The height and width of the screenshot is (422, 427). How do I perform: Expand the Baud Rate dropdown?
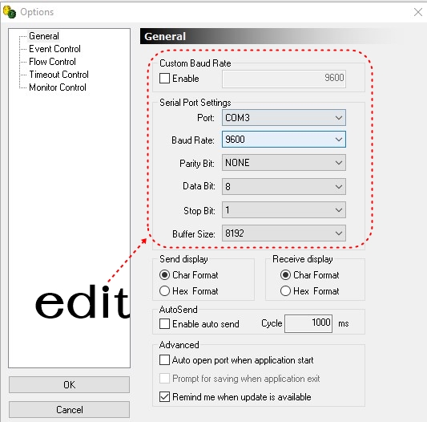284,140
